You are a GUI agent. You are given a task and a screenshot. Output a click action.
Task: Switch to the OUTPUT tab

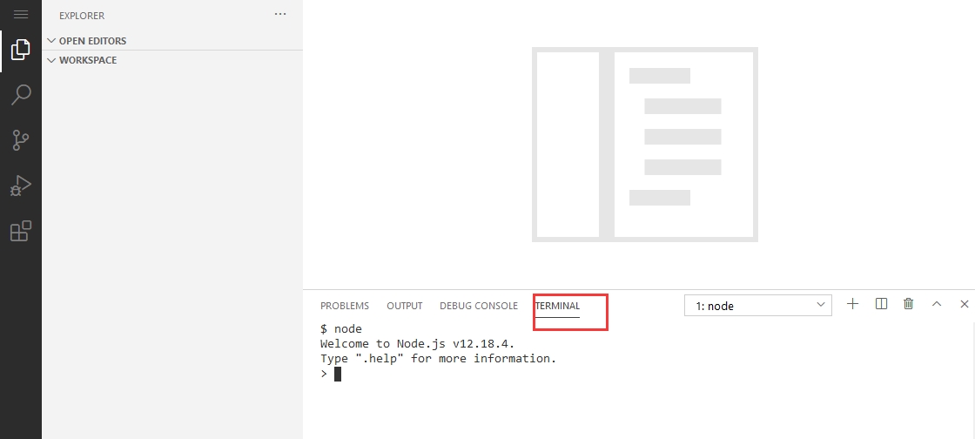(x=404, y=306)
